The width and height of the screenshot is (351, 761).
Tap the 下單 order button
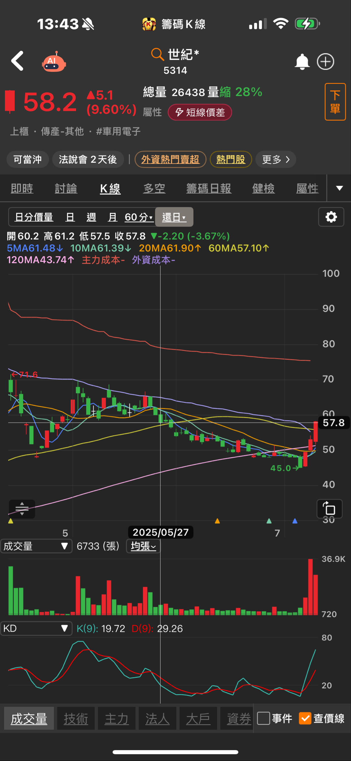335,102
